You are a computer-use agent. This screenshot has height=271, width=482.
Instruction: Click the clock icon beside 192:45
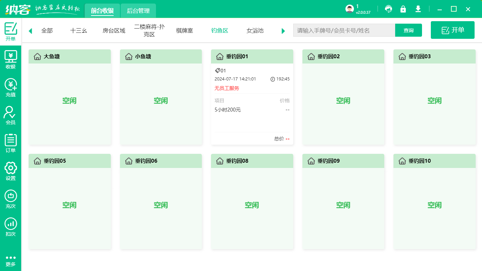click(x=272, y=79)
